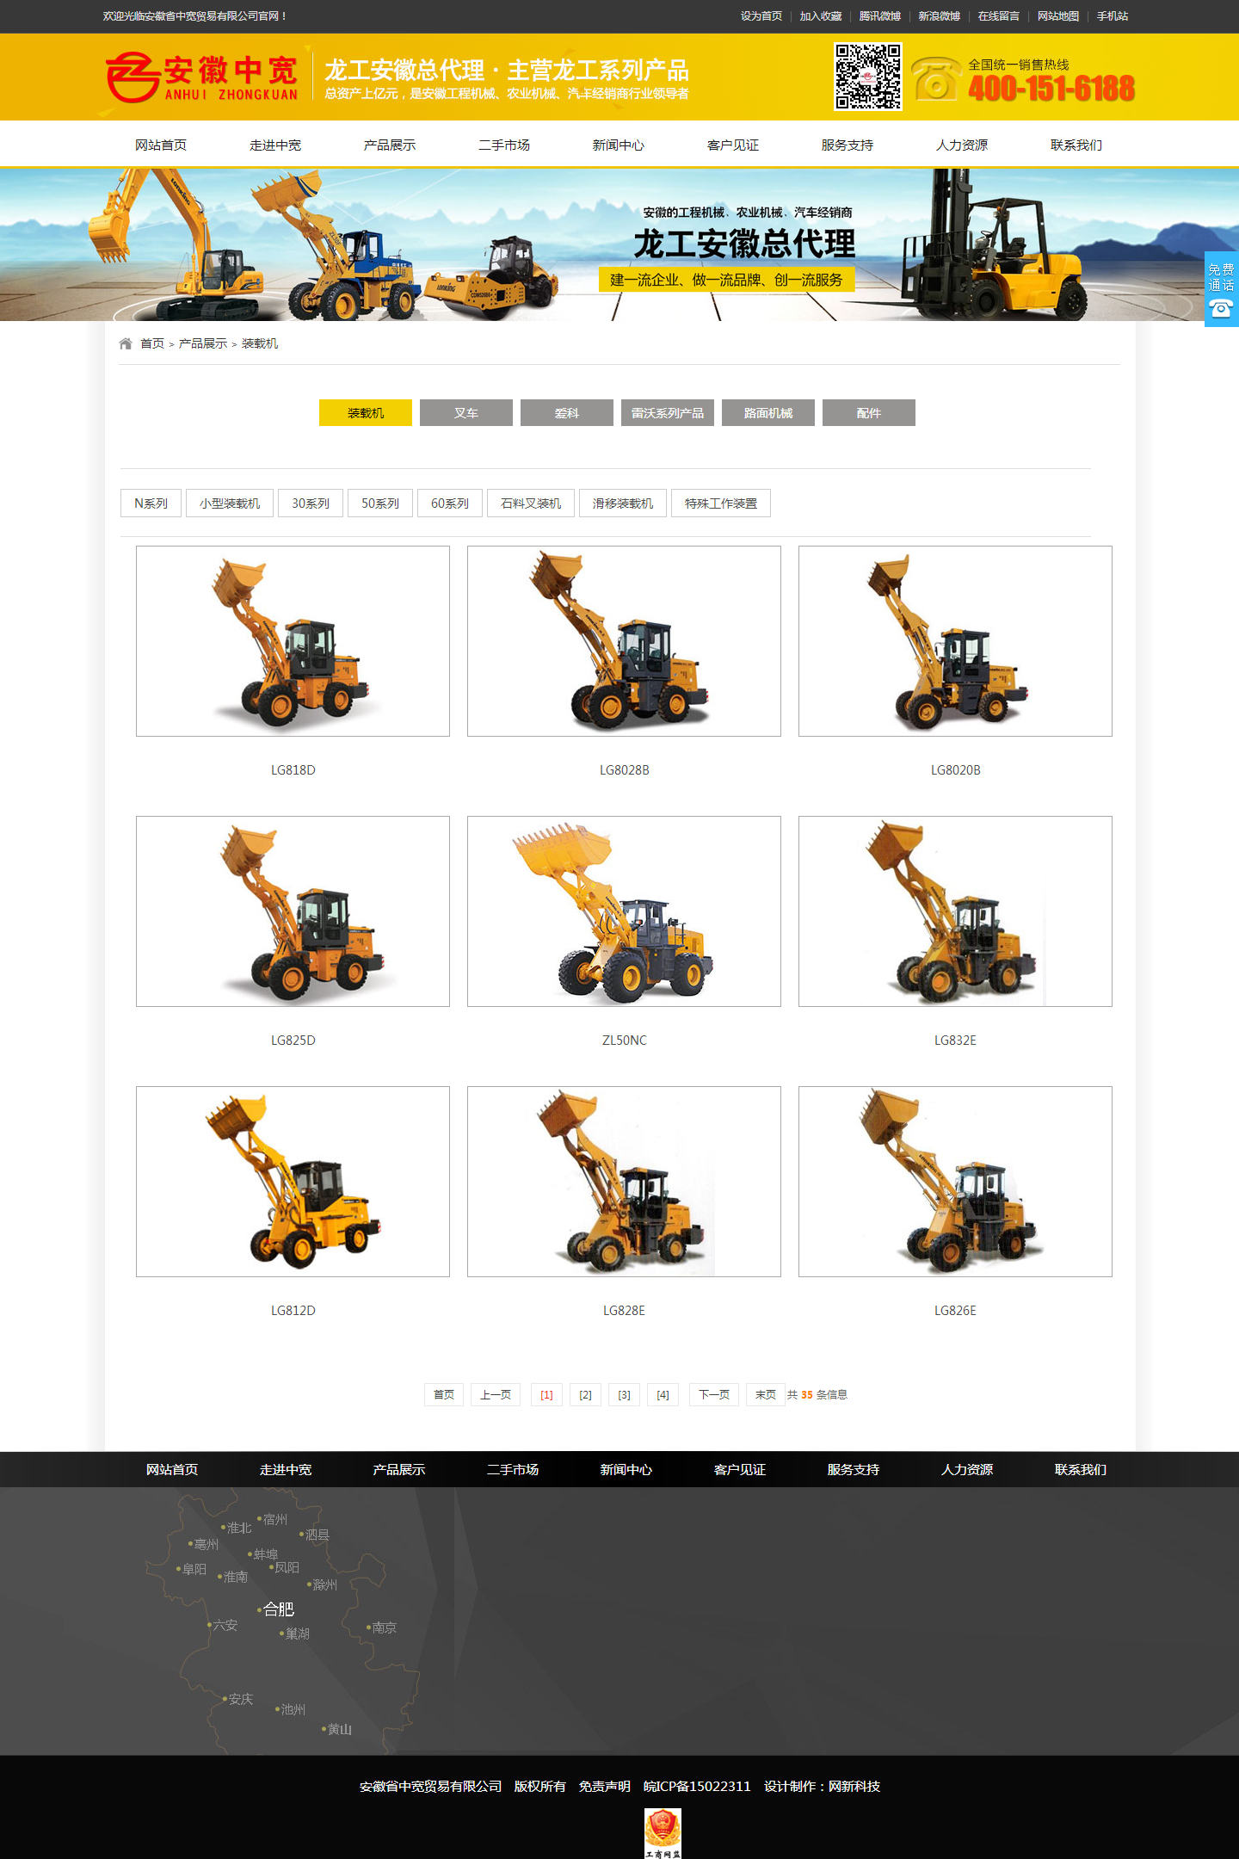Click 产品展示 in breadcrumb

coord(203,343)
